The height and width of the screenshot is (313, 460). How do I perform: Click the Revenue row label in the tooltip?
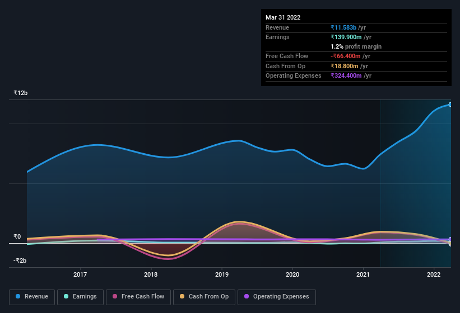(x=277, y=27)
